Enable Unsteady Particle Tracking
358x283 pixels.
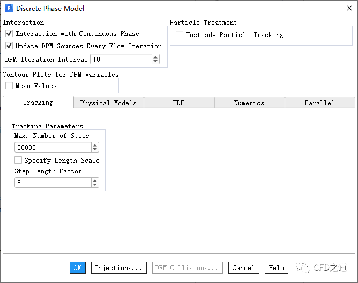[x=180, y=35]
